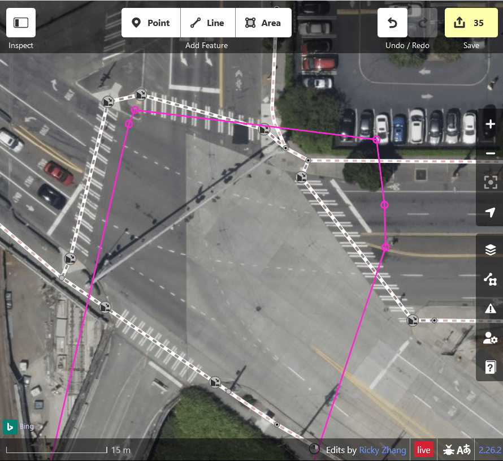Save the 35 pending edits
The width and height of the screenshot is (503, 461).
coord(471,23)
